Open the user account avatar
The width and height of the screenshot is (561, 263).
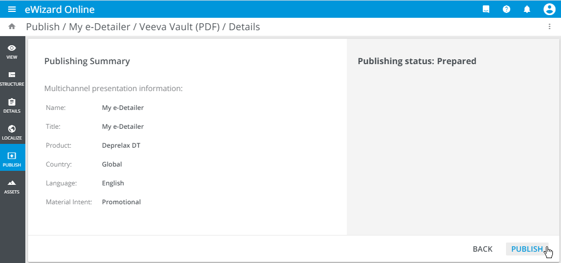549,9
